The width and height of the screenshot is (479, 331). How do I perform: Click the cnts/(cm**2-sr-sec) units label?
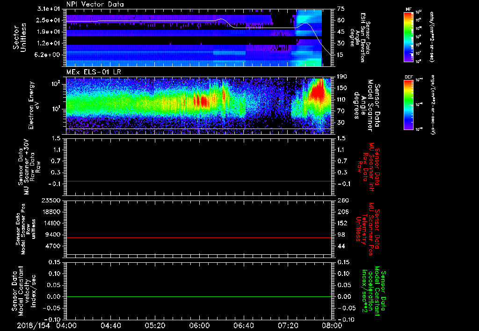[x=432, y=36]
